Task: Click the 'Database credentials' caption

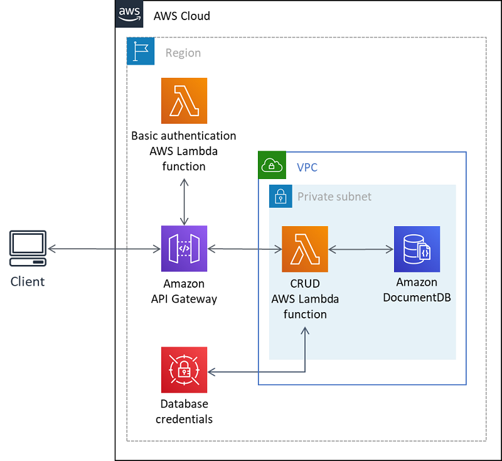Action: click(x=184, y=411)
